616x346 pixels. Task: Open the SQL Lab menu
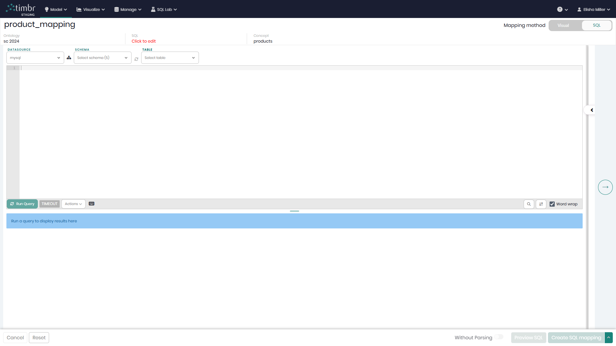point(164,9)
